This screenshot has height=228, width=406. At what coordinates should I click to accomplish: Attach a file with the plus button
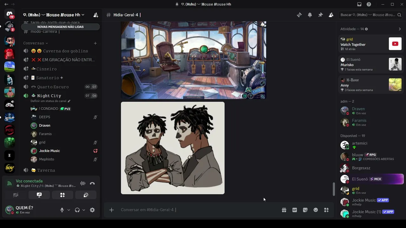[x=111, y=210]
